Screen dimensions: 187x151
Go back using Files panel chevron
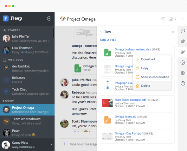pyautogui.click(x=101, y=32)
